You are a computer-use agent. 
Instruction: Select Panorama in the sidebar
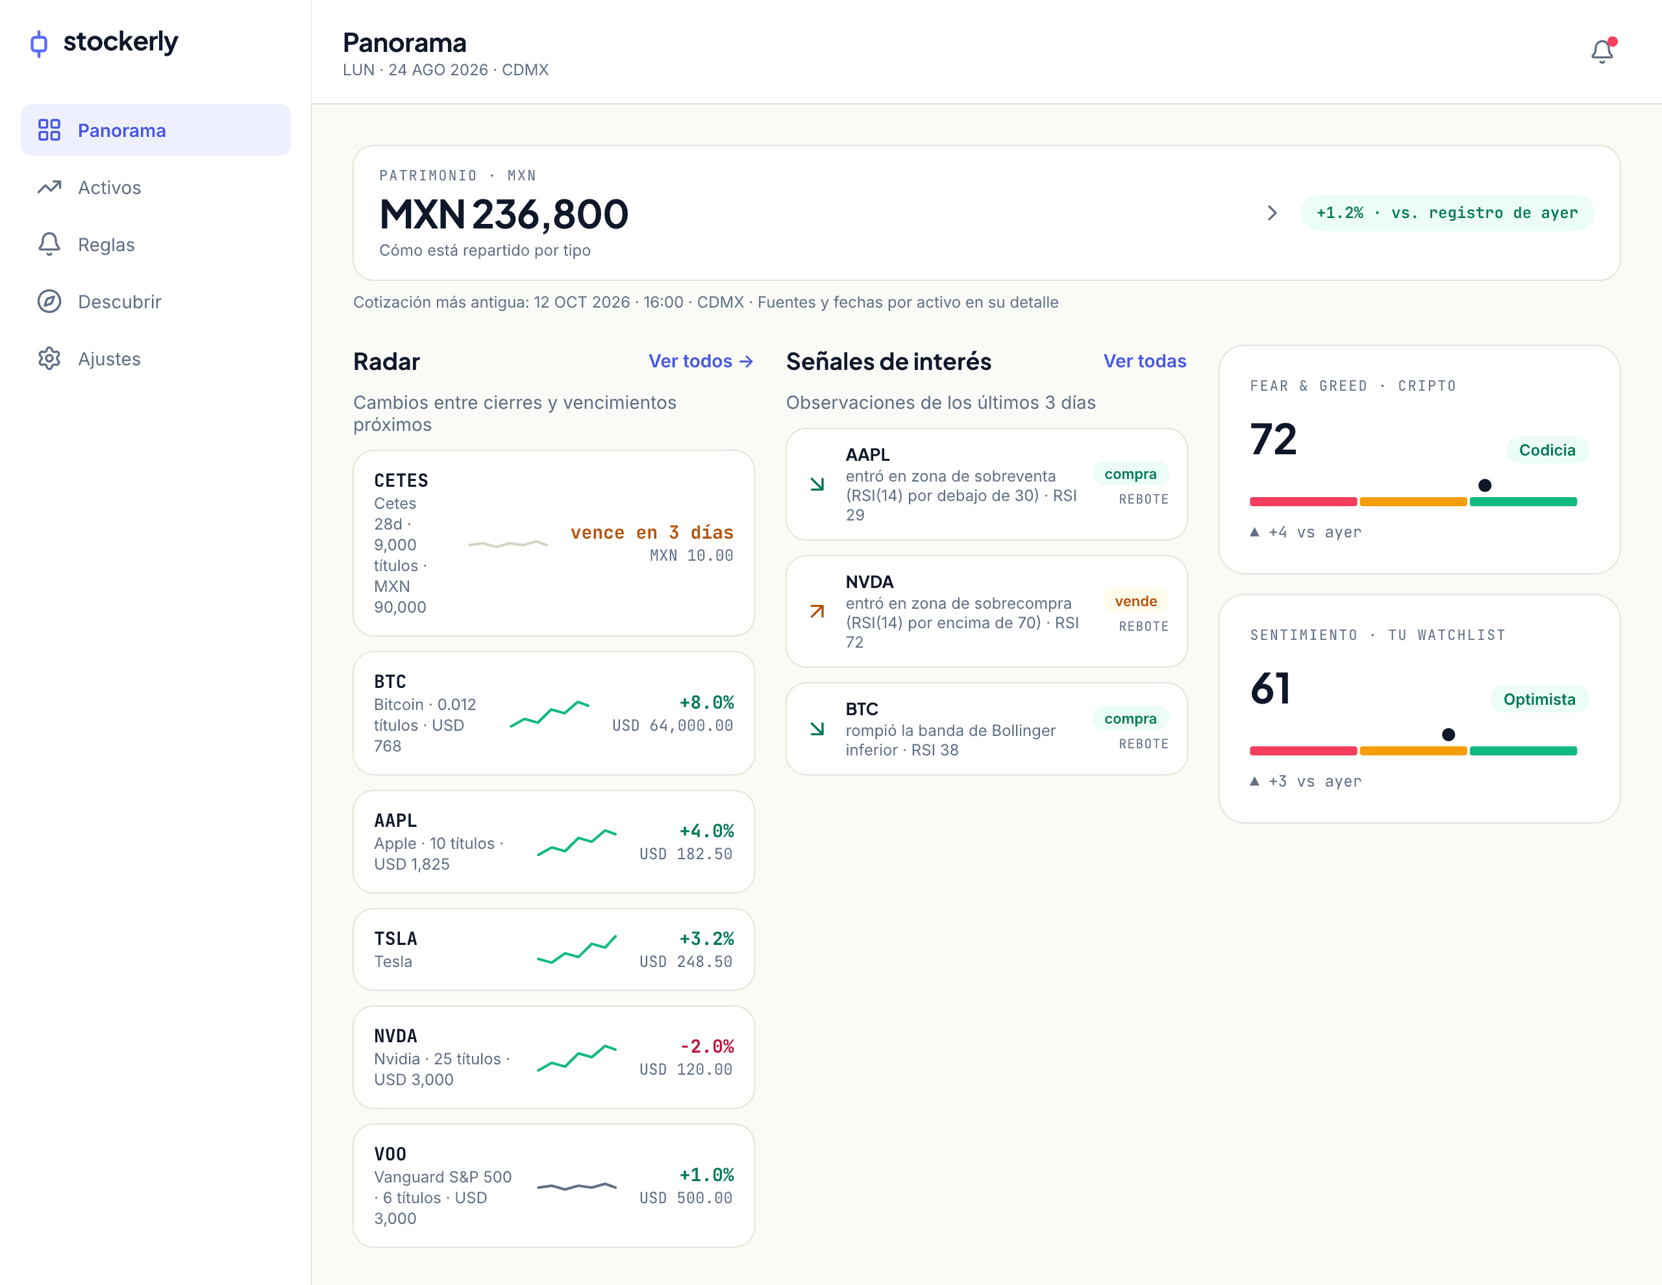155,130
